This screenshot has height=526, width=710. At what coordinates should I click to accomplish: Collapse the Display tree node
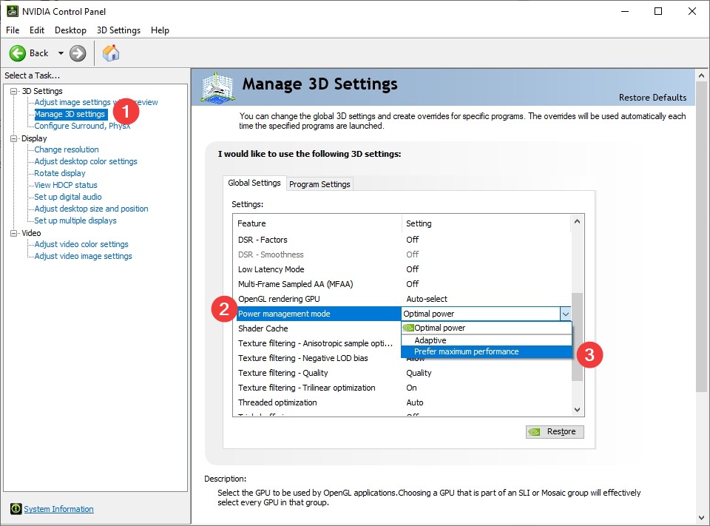tap(14, 138)
